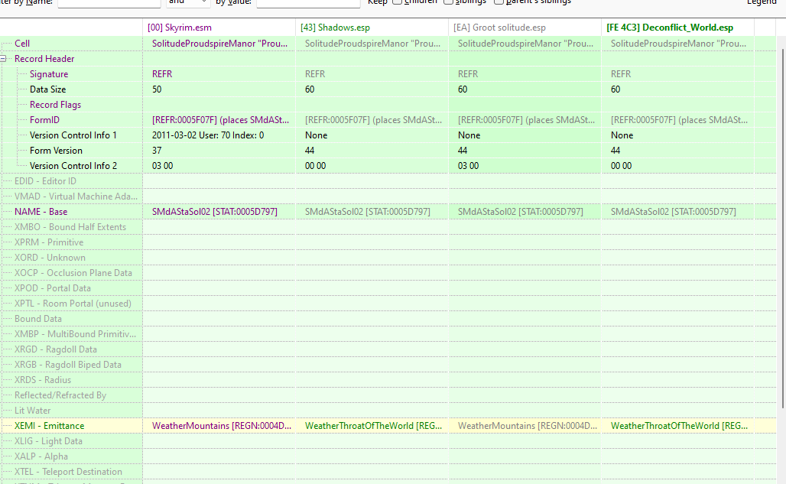Select the XPTL - Room Portal (unused) row
The width and height of the screenshot is (786, 484).
[388, 303]
